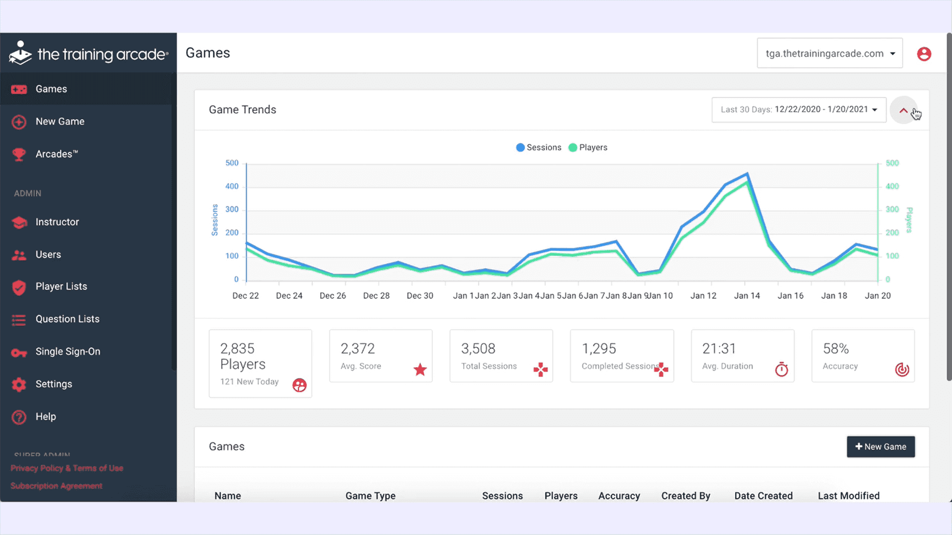Click the 1,295 Completed Sessions value
Image resolution: width=952 pixels, height=535 pixels.
599,349
